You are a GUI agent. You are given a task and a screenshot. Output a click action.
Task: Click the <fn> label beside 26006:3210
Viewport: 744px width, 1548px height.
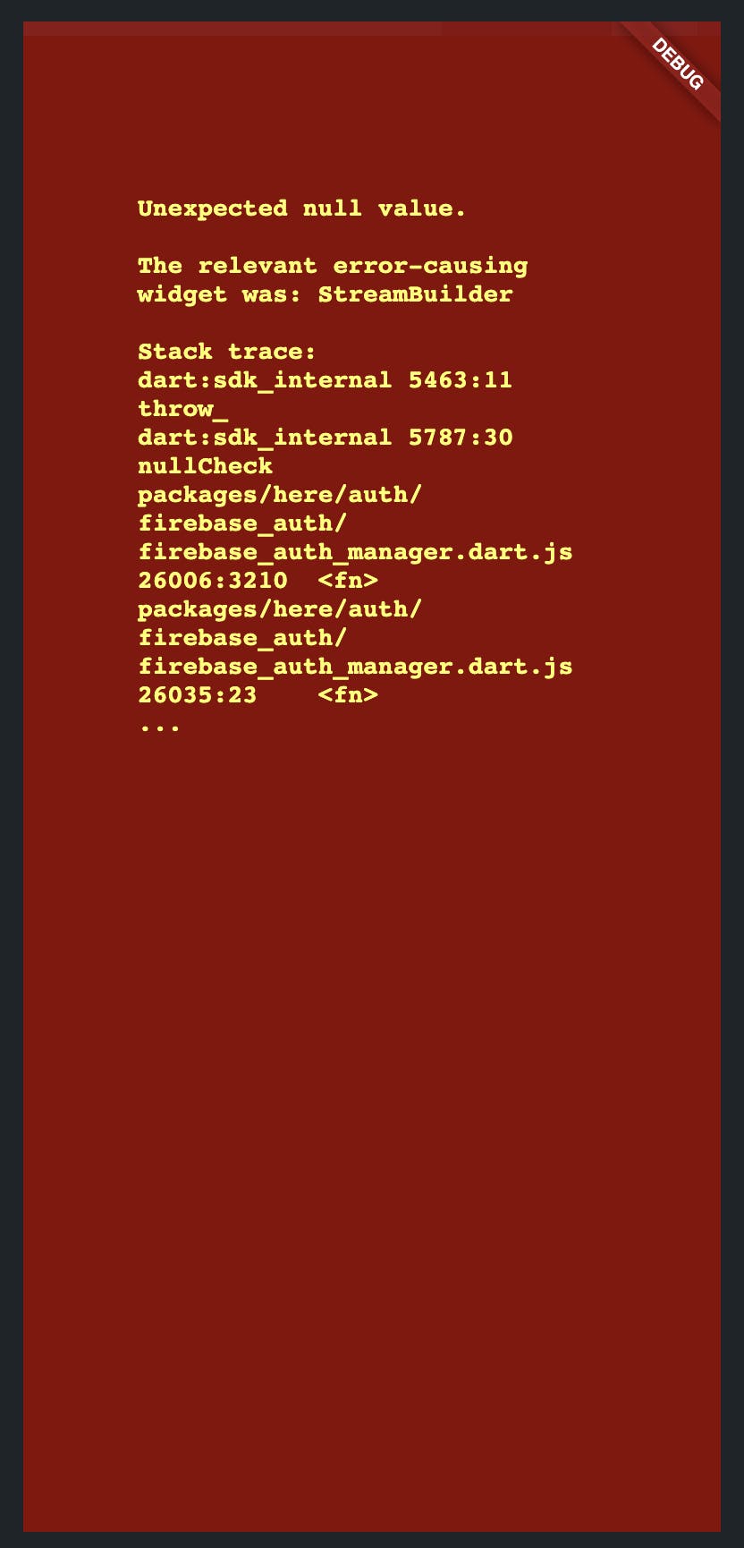pyautogui.click(x=348, y=581)
